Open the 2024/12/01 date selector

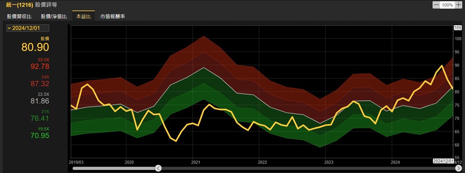[28, 28]
